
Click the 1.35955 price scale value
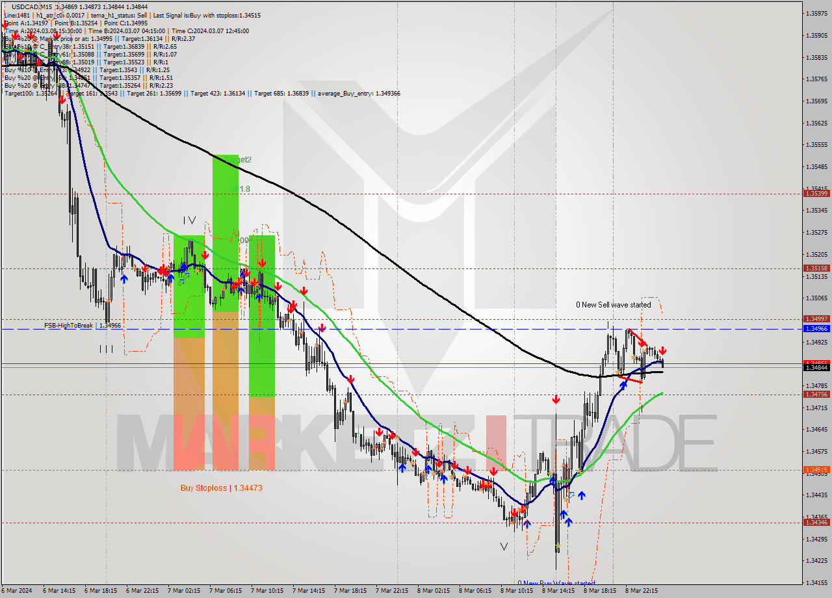816,13
